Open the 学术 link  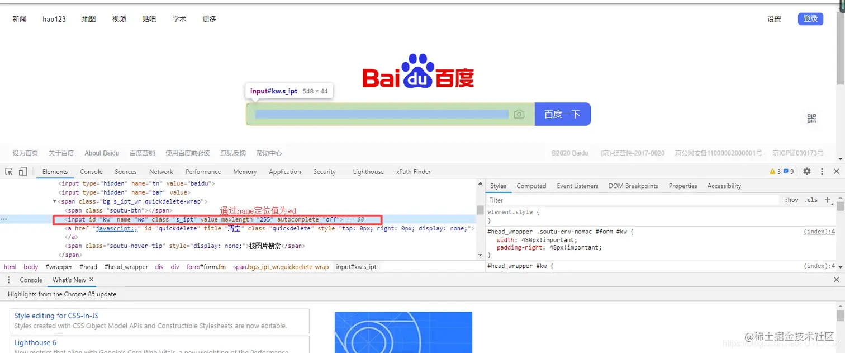(179, 19)
